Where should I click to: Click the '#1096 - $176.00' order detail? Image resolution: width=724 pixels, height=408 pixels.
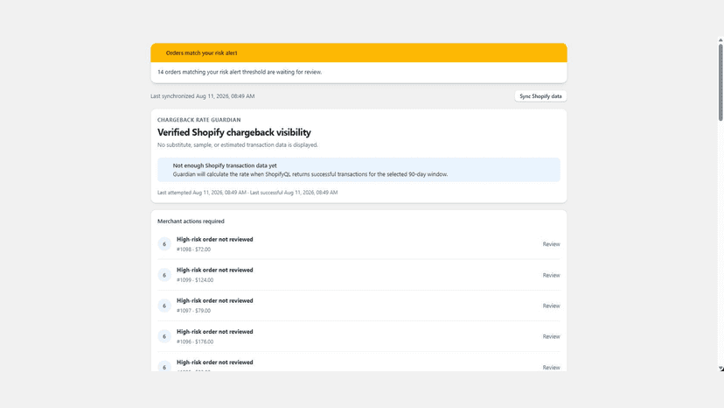click(195, 341)
